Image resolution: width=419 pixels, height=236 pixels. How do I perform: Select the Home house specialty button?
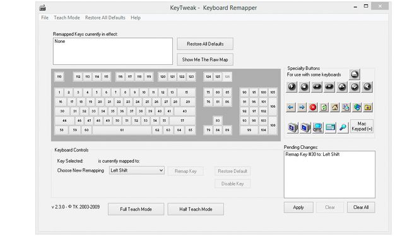tap(335, 107)
